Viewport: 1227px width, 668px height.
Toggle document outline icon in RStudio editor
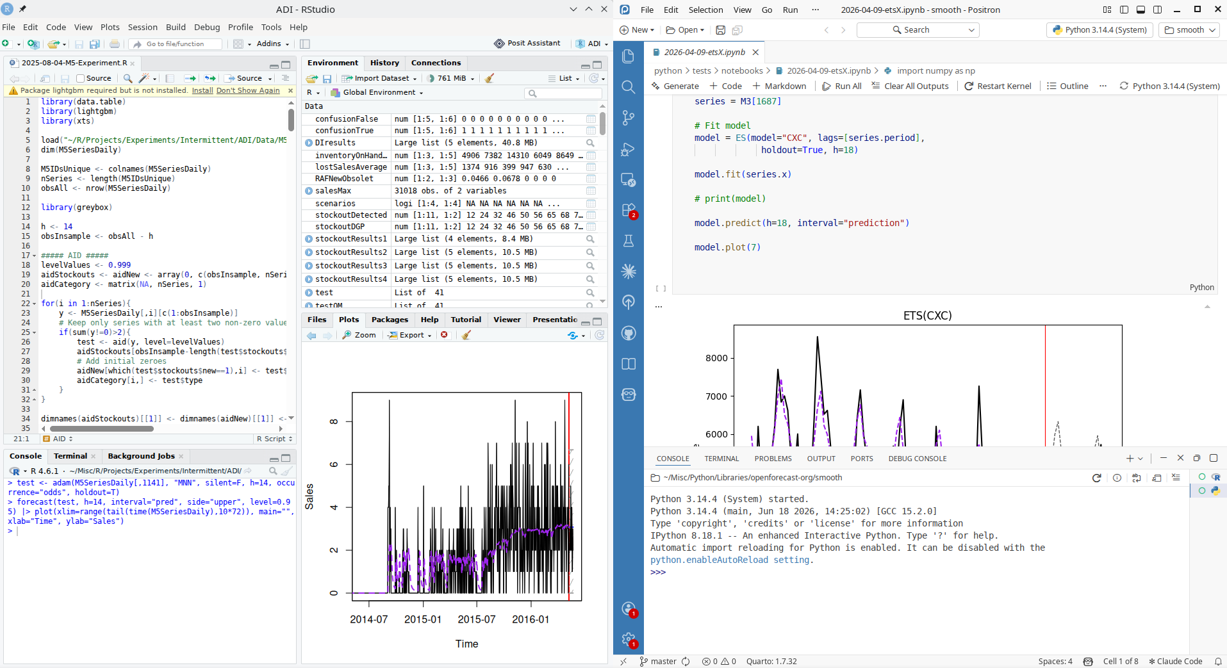tap(285, 78)
